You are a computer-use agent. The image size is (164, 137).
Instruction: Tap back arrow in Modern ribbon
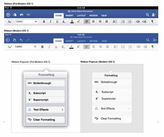pyautogui.click(x=8, y=40)
